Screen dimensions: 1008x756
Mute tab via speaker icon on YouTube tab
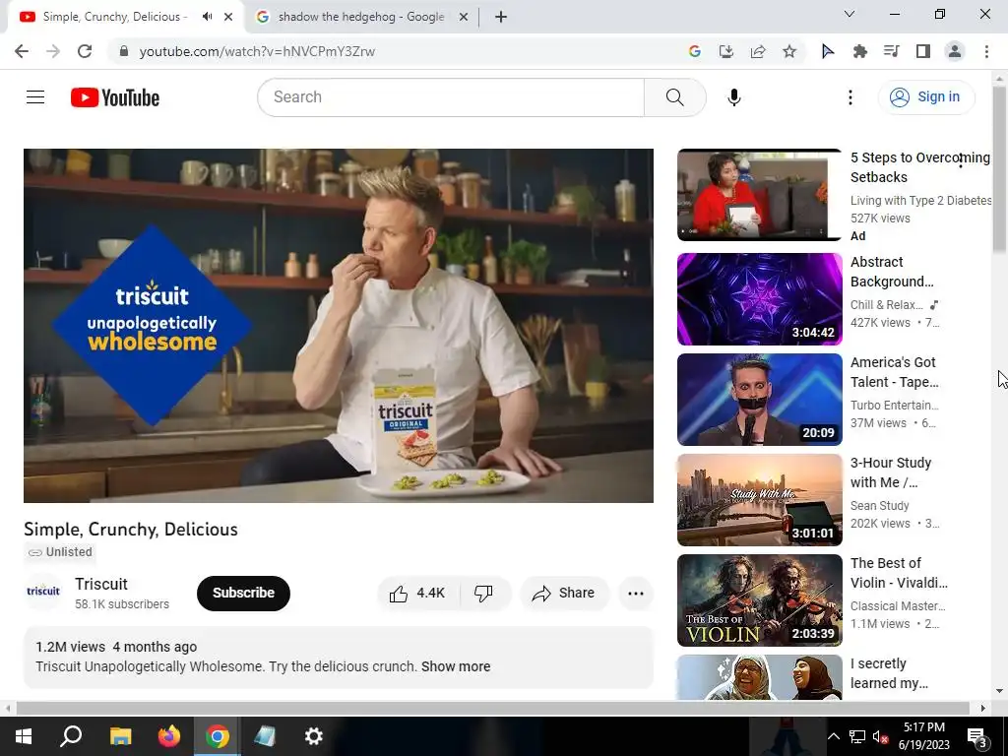pyautogui.click(x=207, y=17)
